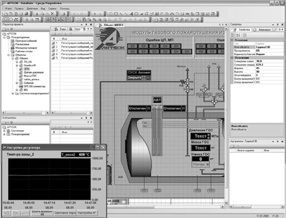Expand the События tree node
This screenshot has width=286, height=218.
coord(17,83)
